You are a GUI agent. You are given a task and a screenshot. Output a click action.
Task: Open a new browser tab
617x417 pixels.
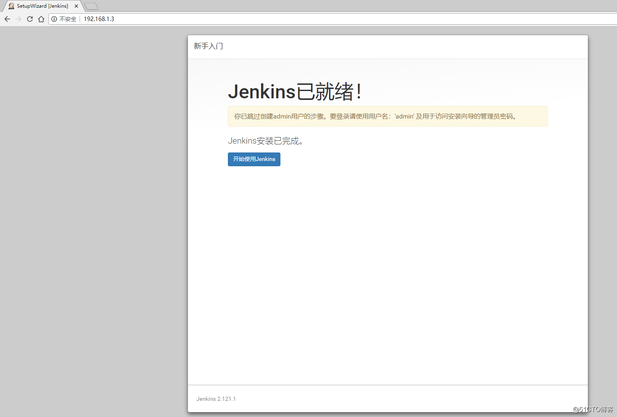tap(91, 6)
